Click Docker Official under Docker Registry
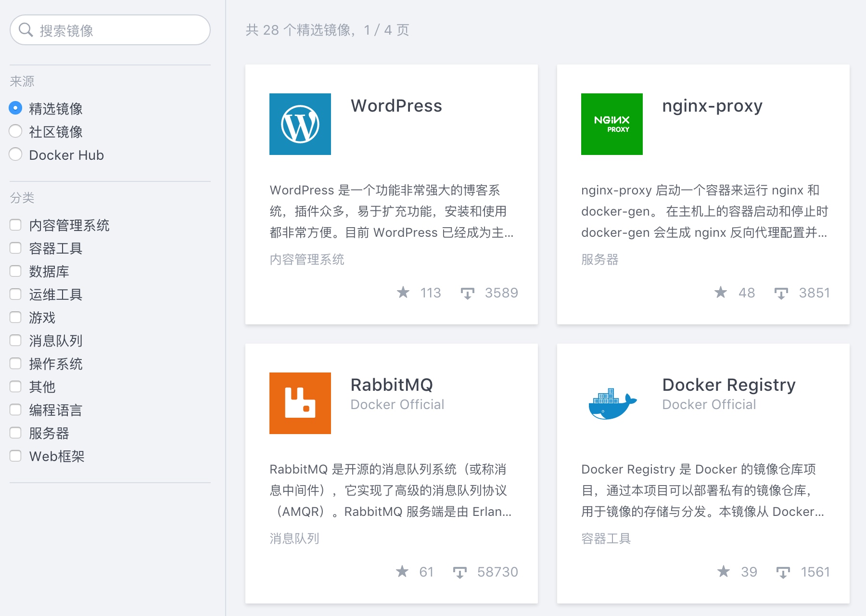Image resolution: width=866 pixels, height=616 pixels. pyautogui.click(x=709, y=404)
